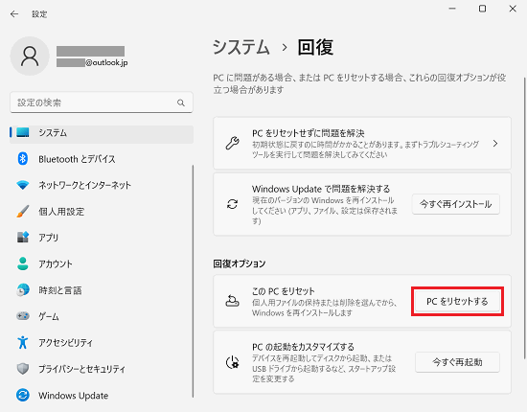527x412 pixels.
Task: Click the システム monitor icon
Action: 23,132
